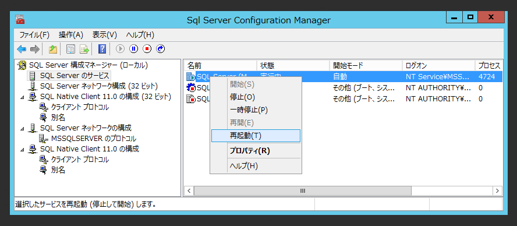This screenshot has width=517, height=226.
Task: Sort by the 開始モード column header
Action: (366, 65)
